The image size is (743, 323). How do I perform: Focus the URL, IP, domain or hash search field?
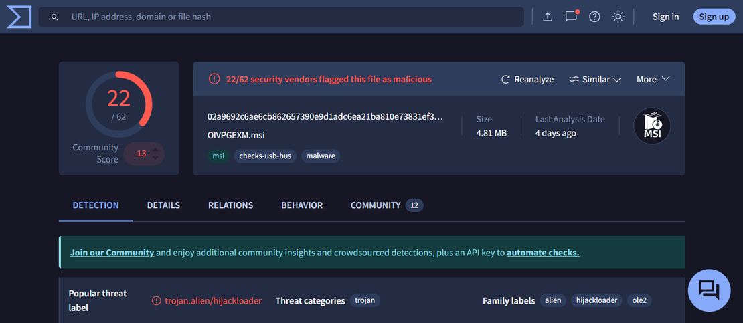pyautogui.click(x=281, y=17)
